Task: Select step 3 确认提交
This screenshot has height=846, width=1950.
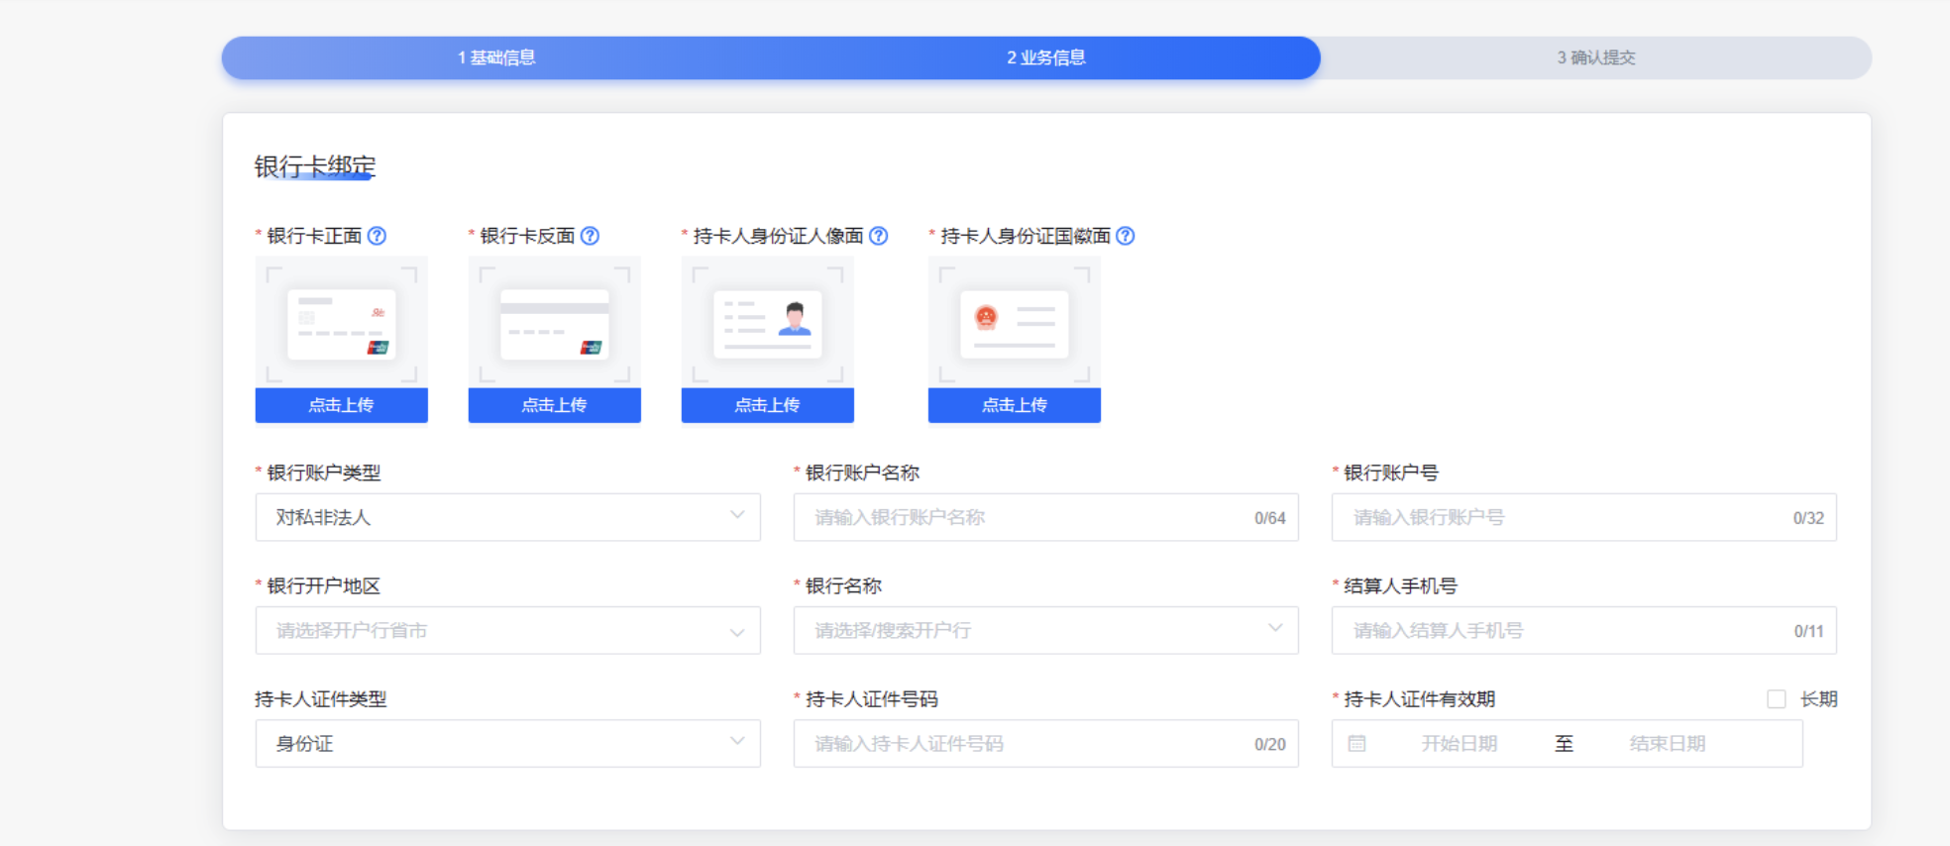Action: pos(1595,57)
